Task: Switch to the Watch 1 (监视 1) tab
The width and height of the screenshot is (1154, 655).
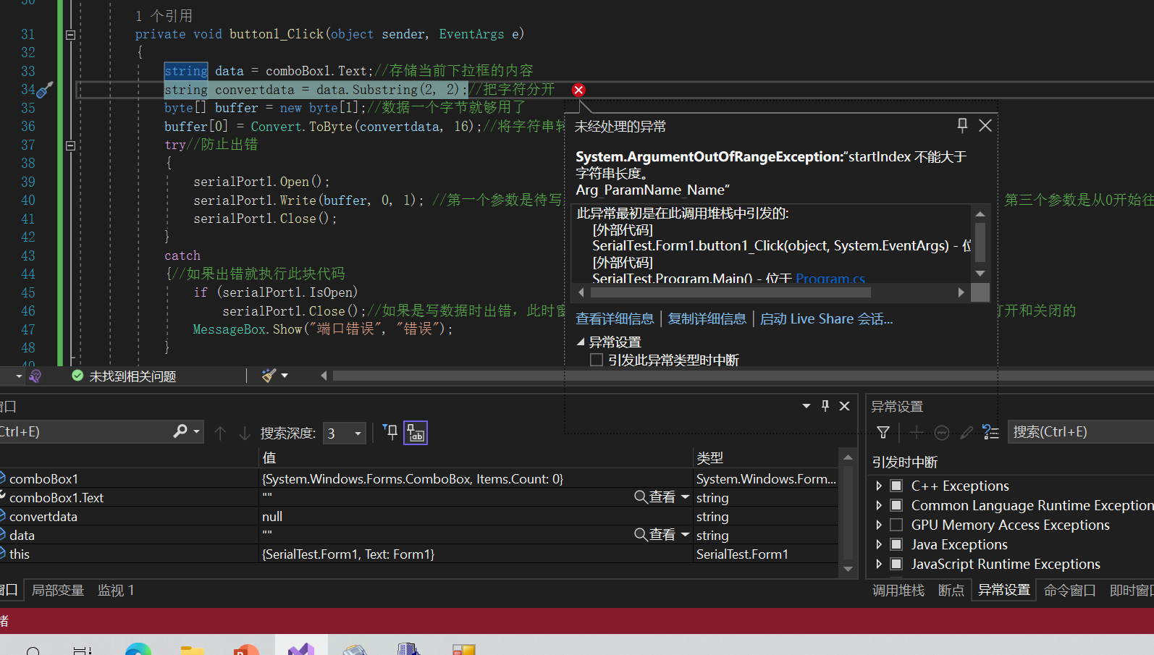Action: [x=116, y=591]
